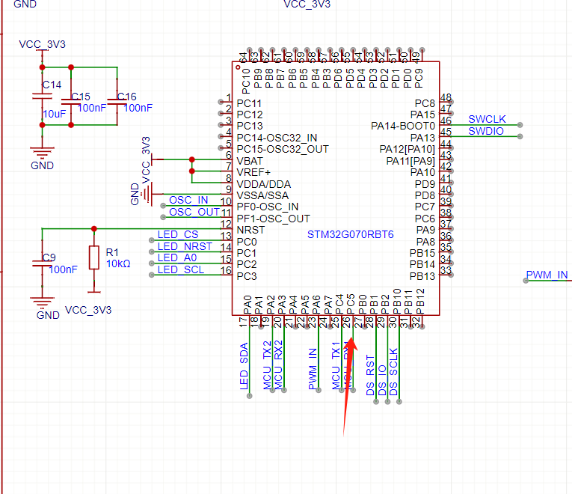This screenshot has width=572, height=494.
Task: Select the OSC_IN net label
Action: tap(188, 200)
